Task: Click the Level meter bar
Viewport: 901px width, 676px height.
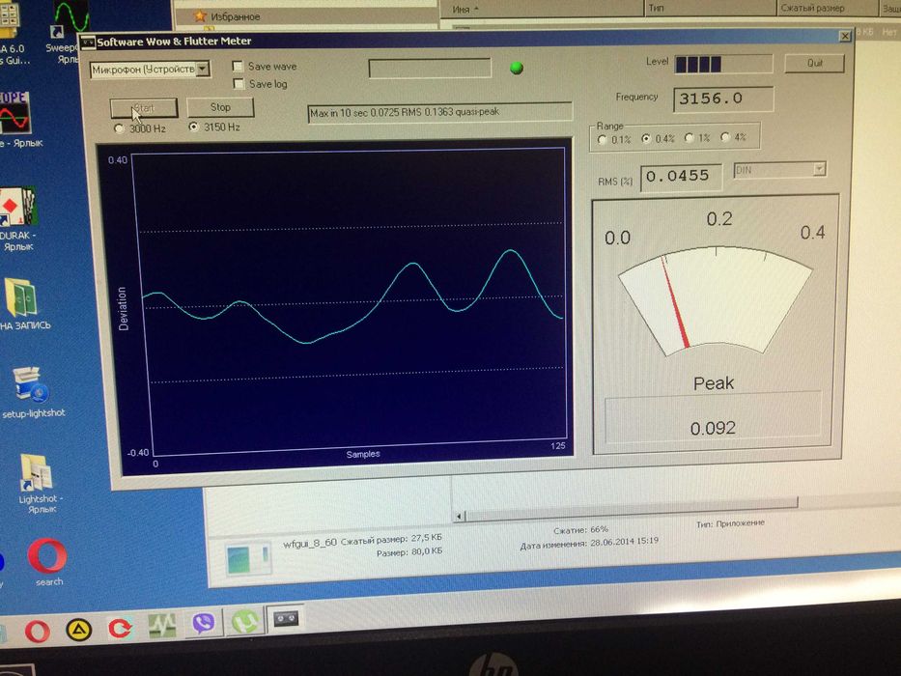Action: [x=723, y=64]
